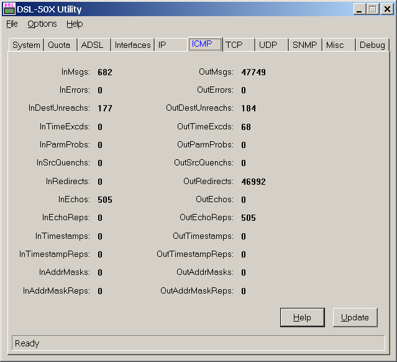Click the Help button
The height and width of the screenshot is (362, 397).
pos(303,317)
